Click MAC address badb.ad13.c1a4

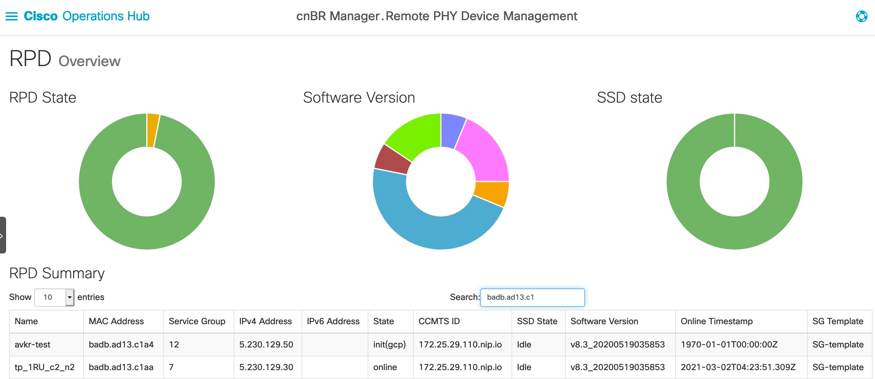(121, 345)
